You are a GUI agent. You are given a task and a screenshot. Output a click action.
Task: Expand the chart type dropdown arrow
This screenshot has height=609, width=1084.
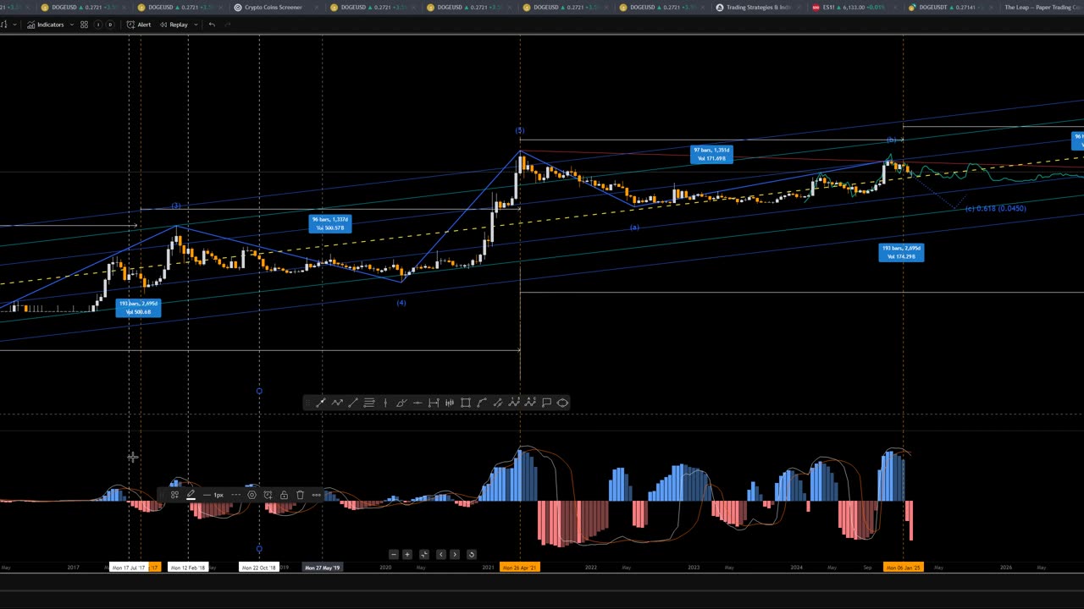coord(15,25)
